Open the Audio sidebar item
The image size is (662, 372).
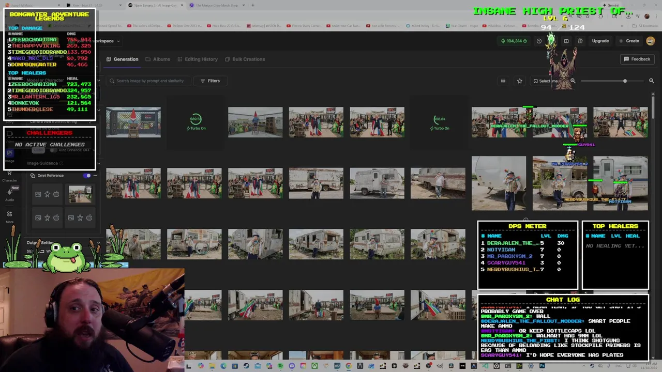[x=9, y=195]
